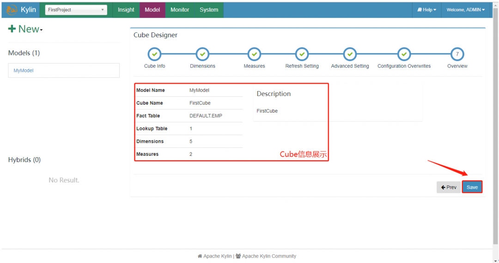Go to the Cube Info step circle
The image size is (499, 263).
tap(155, 54)
